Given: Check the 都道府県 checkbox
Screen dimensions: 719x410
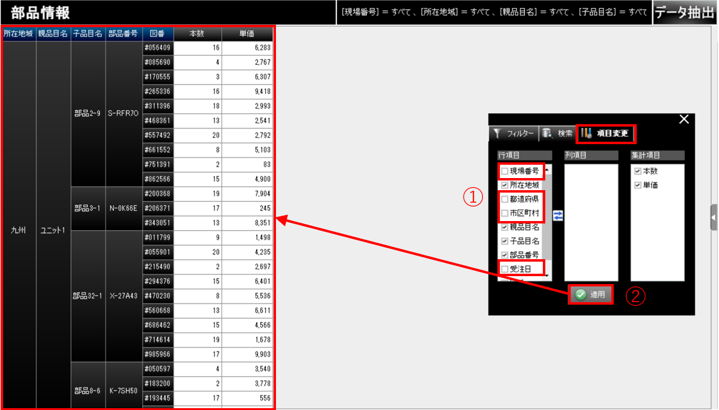Looking at the screenshot, I should point(505,199).
